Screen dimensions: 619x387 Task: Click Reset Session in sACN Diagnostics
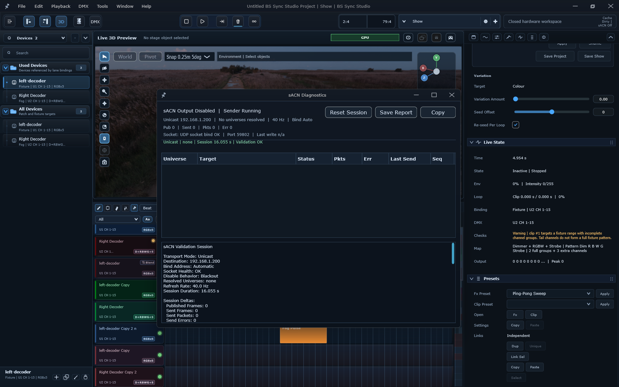pyautogui.click(x=348, y=112)
